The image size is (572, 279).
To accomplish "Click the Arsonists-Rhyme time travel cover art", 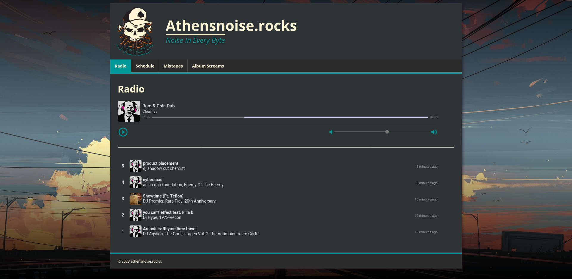I will click(136, 231).
